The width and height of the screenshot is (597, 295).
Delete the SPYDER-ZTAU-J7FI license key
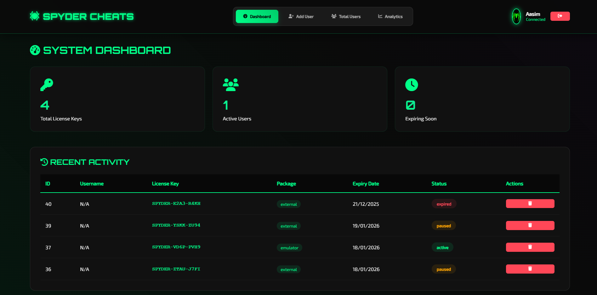point(530,269)
